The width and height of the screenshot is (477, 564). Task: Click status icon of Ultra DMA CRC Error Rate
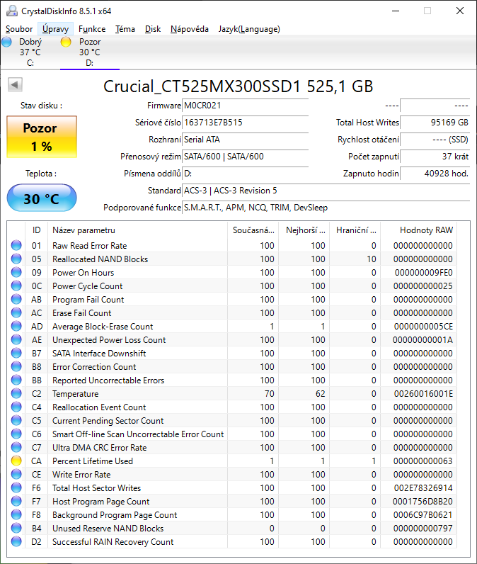(x=16, y=448)
